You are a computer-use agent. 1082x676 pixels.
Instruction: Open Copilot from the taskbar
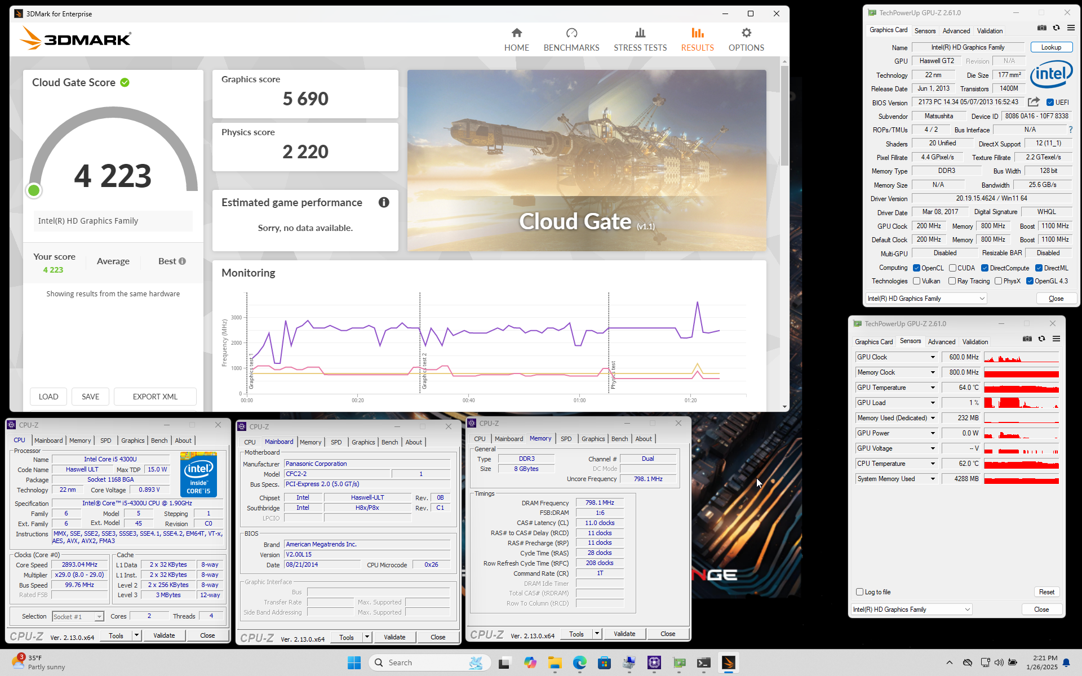coord(530,662)
